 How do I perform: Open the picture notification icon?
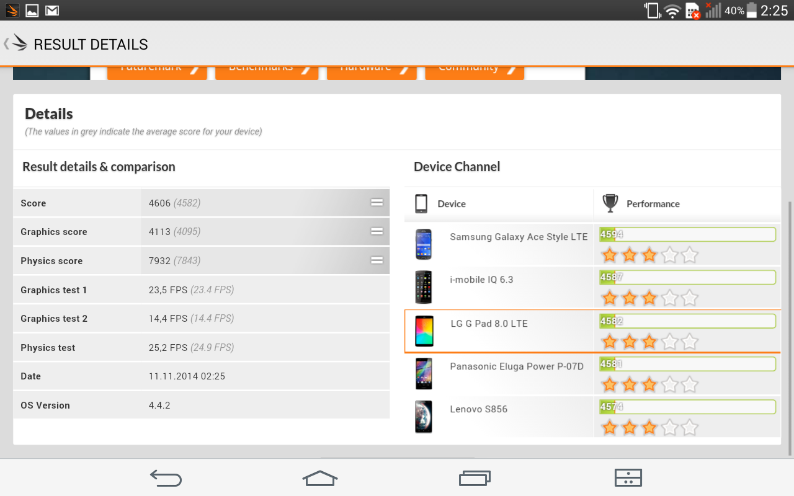(x=32, y=11)
